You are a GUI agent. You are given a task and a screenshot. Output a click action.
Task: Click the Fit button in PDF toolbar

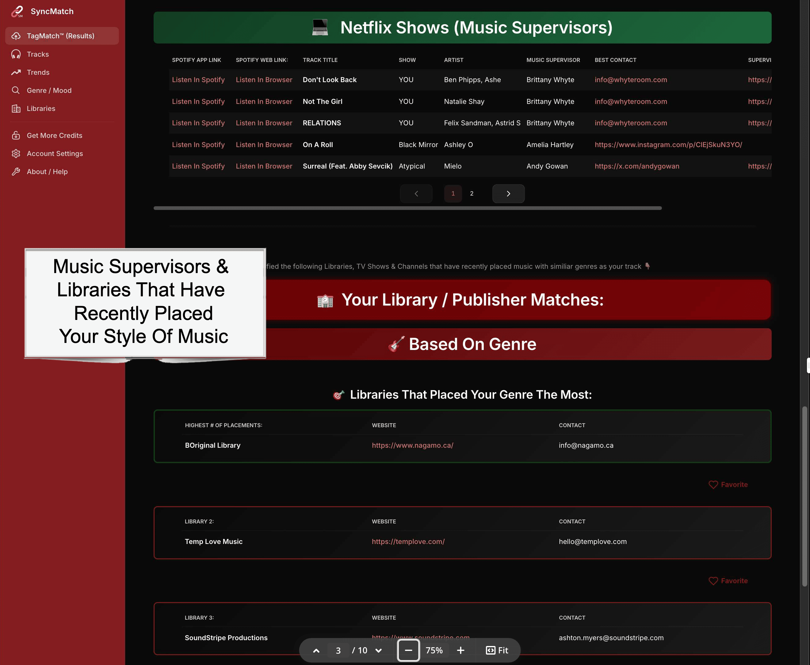[497, 650]
